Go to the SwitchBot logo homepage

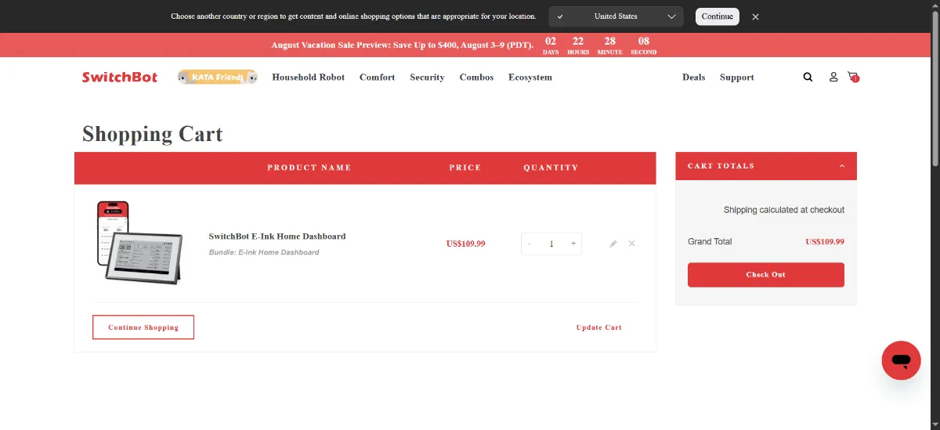tap(120, 77)
